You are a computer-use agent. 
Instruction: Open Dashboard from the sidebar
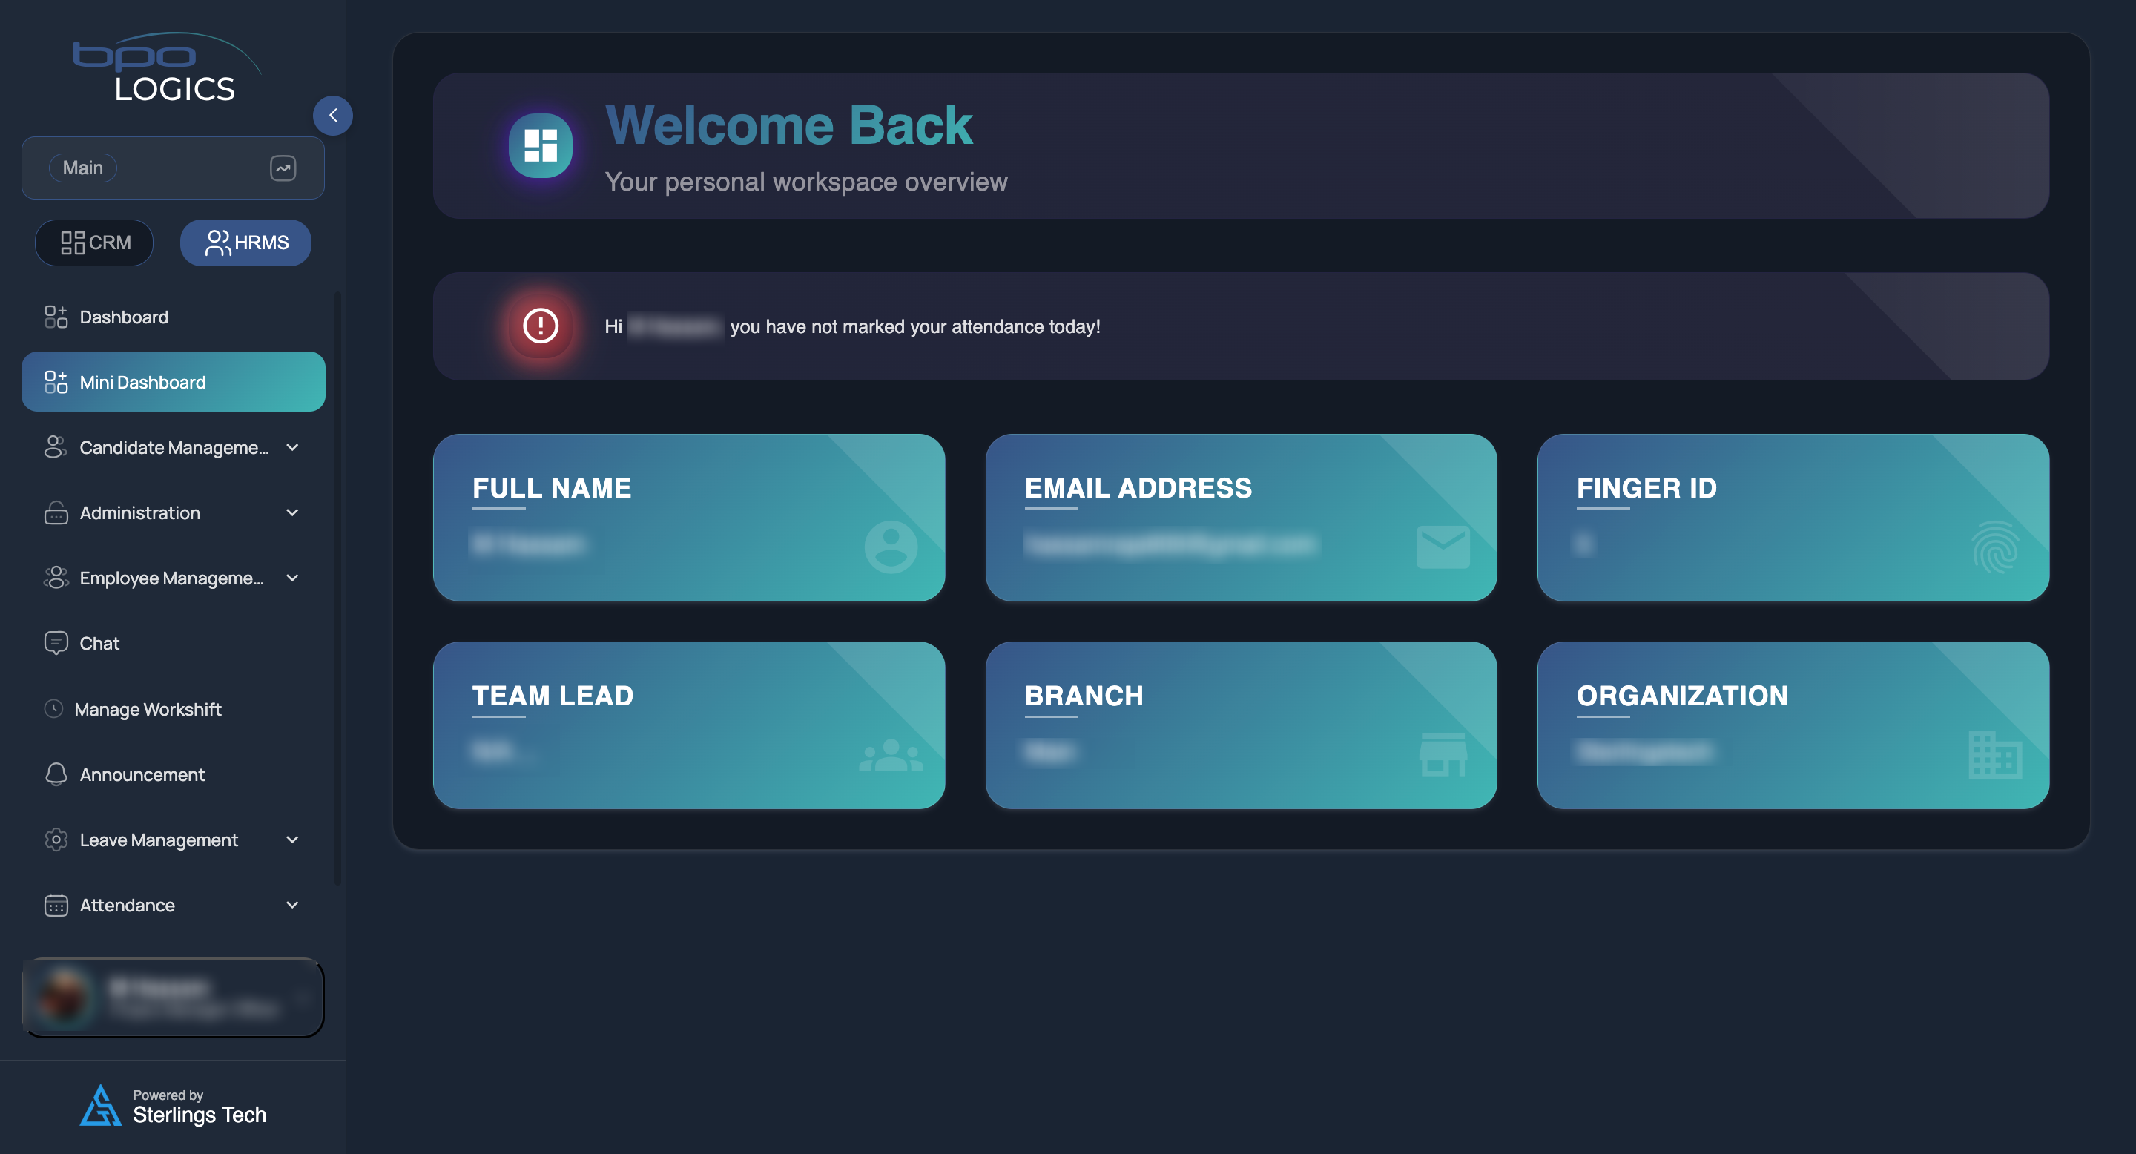tap(173, 317)
